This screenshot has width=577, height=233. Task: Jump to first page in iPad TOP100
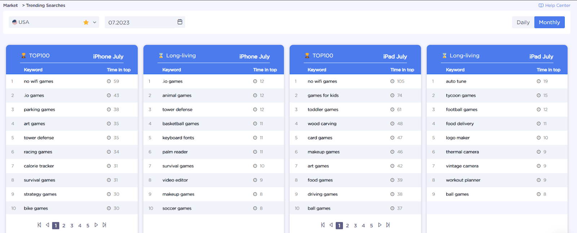[x=323, y=225]
